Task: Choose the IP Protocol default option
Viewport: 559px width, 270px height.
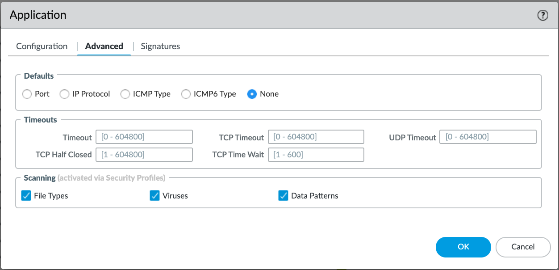Action: point(65,94)
